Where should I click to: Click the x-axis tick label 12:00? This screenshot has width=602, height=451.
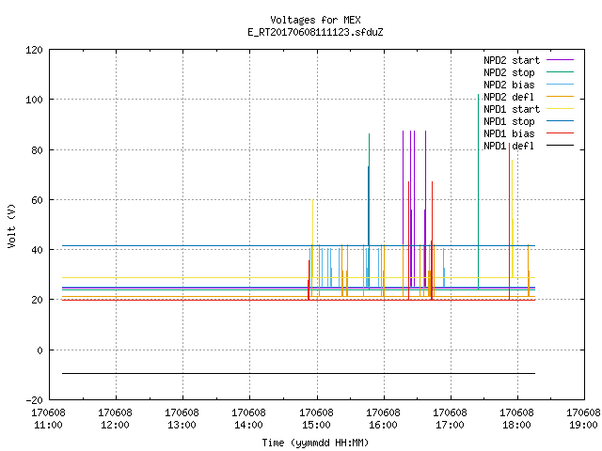click(115, 425)
